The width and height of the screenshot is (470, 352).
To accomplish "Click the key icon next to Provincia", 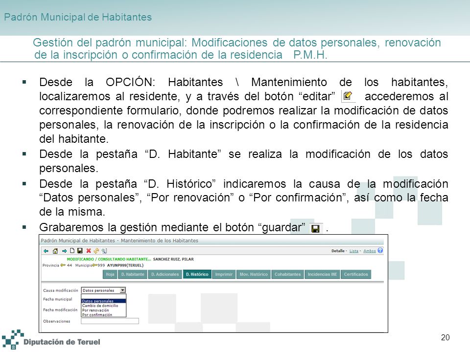I will pos(63,265).
